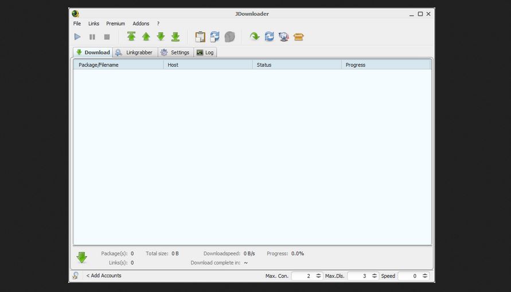This screenshot has height=292, width=511.
Task: Click the reconnect documents icon
Action: point(214,37)
